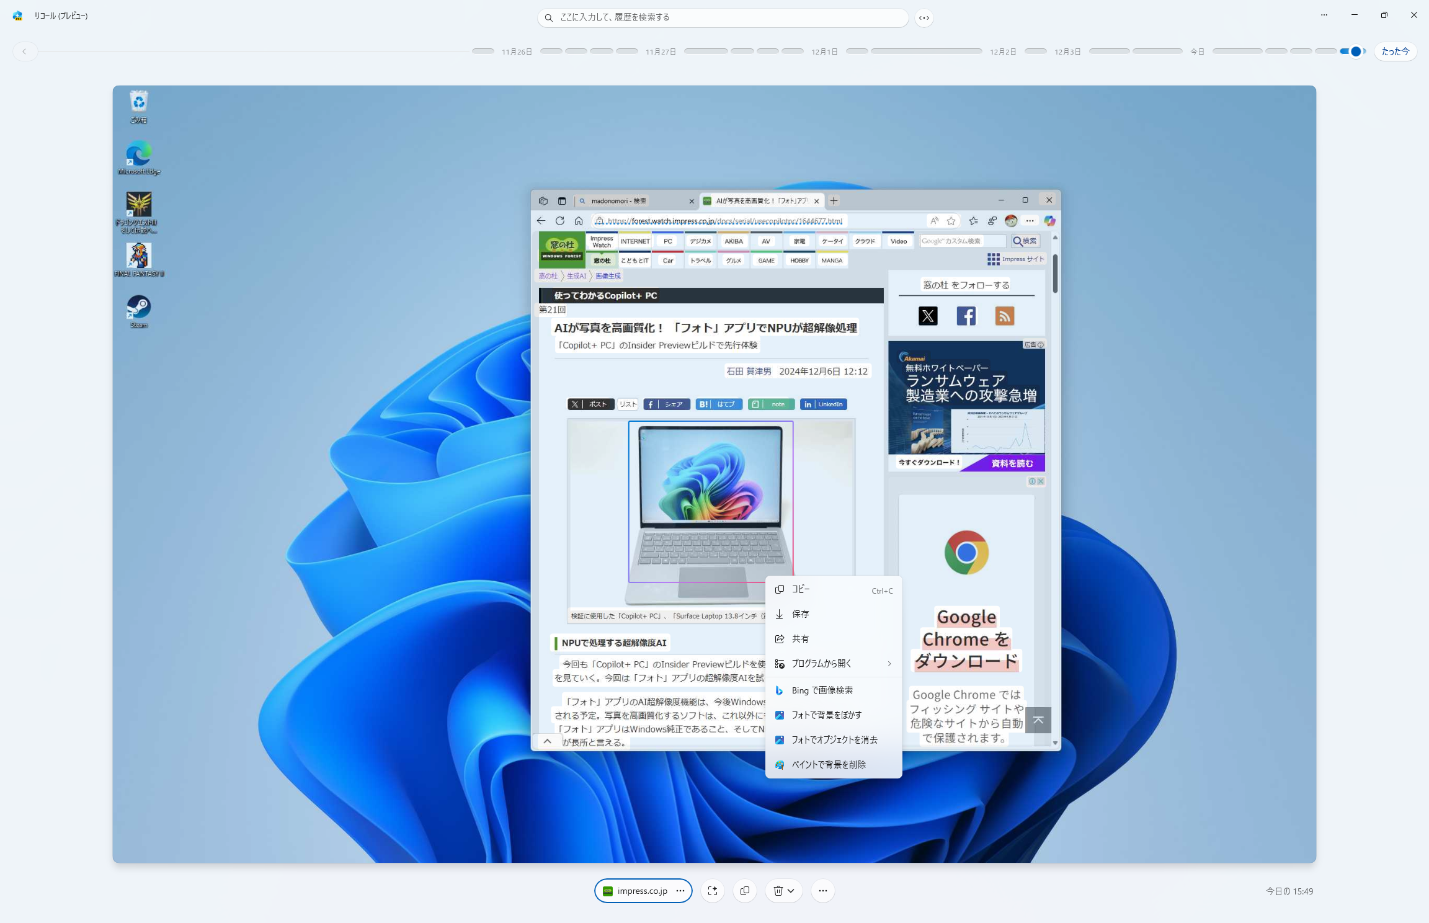Open the ellipsis more-options icon in bottom bar
Screen dimensions: 1429x923
coord(822,891)
